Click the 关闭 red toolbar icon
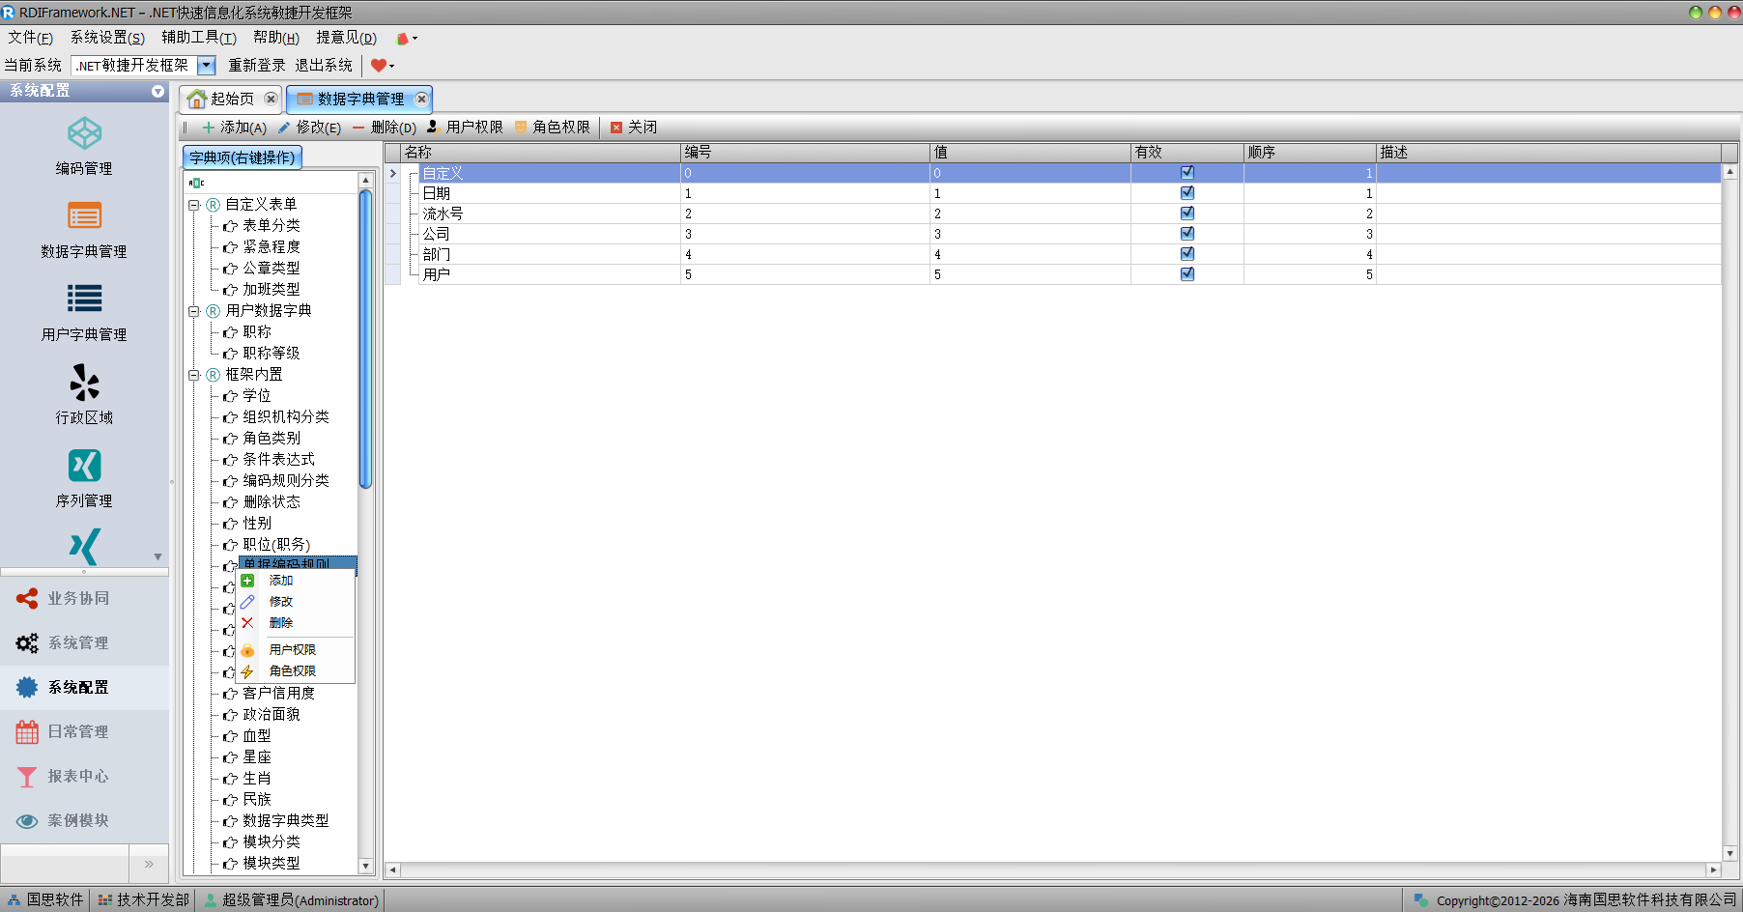Screen dimensions: 1743x912 coord(615,128)
